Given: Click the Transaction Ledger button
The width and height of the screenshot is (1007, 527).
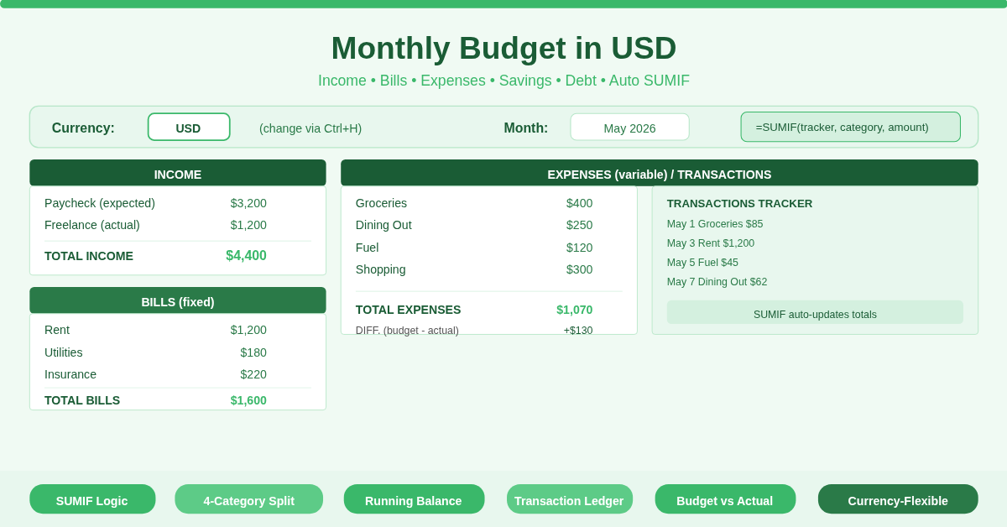Looking at the screenshot, I should pyautogui.click(x=570, y=498).
